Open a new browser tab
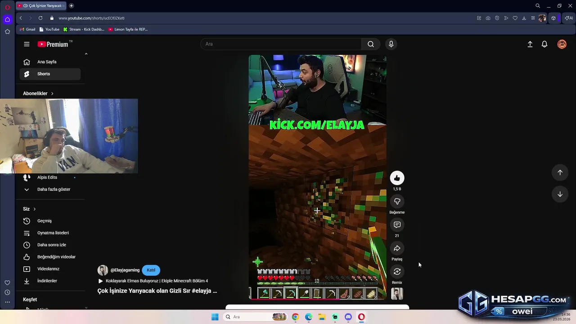Viewport: 576px width, 324px height. pyautogui.click(x=71, y=6)
